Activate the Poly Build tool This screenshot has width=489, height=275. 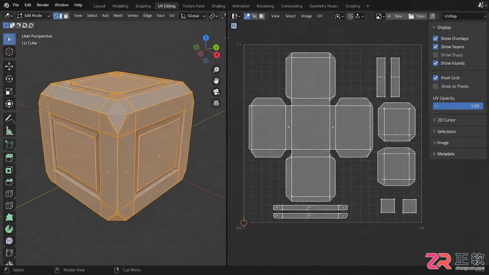tap(9, 217)
